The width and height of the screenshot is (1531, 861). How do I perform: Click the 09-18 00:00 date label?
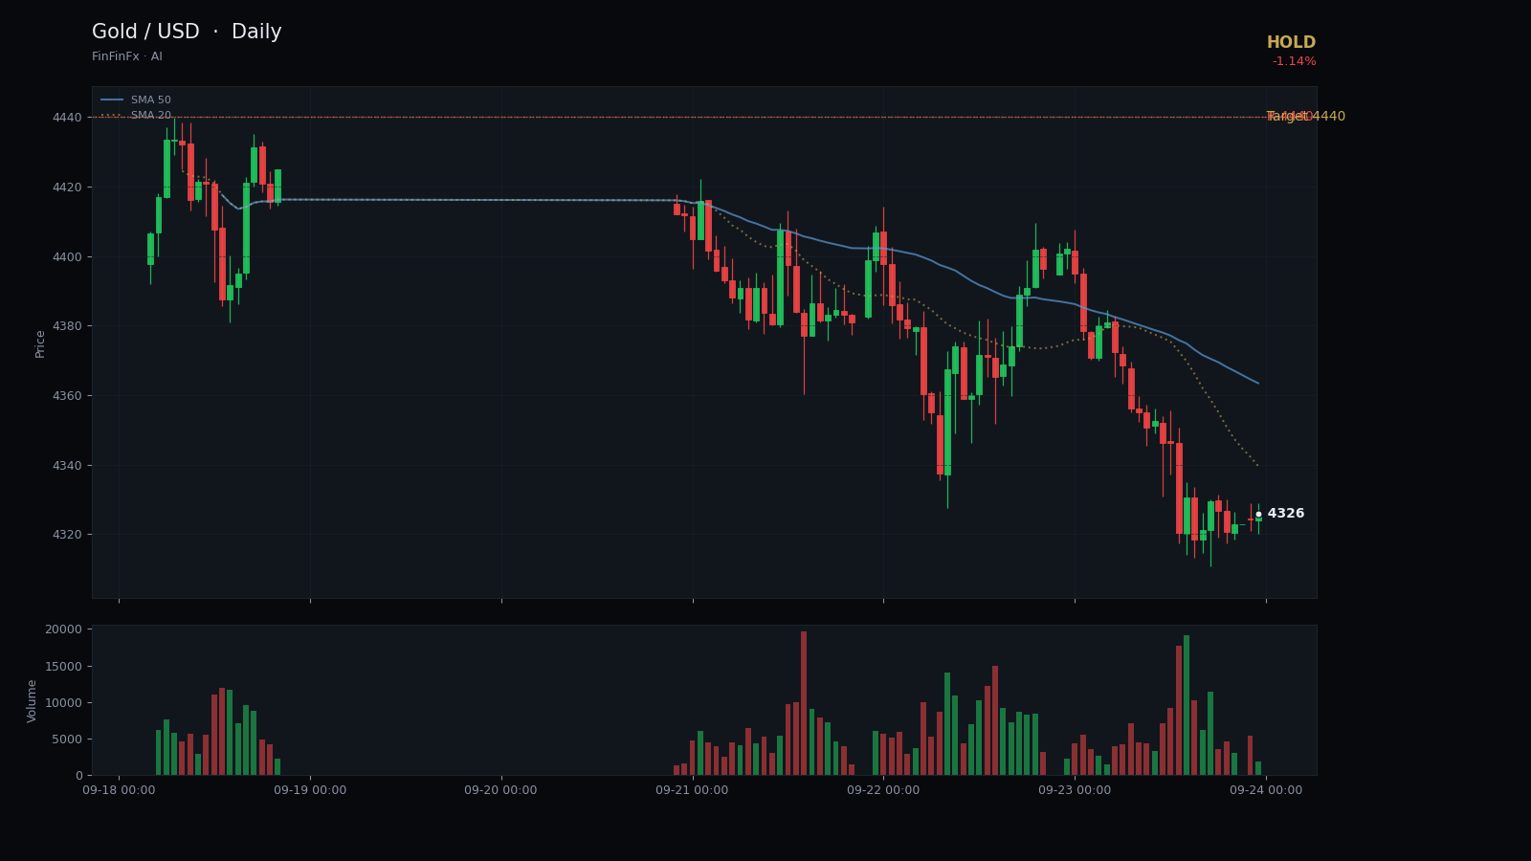[119, 790]
